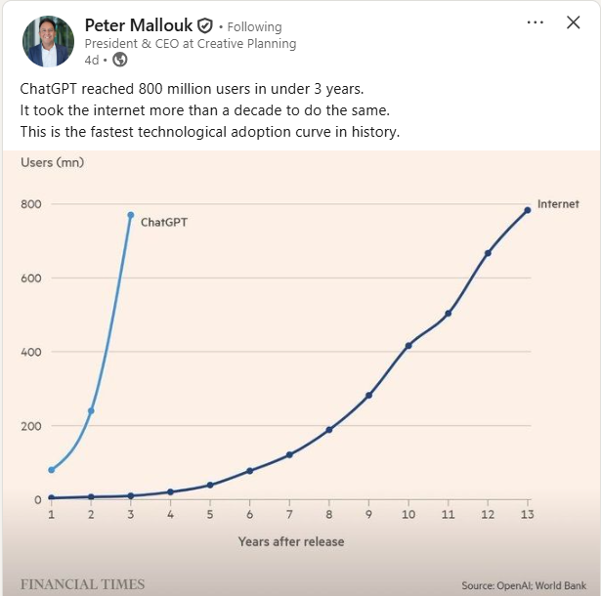Toggle the Following status
This screenshot has height=596, width=601.
pyautogui.click(x=254, y=27)
